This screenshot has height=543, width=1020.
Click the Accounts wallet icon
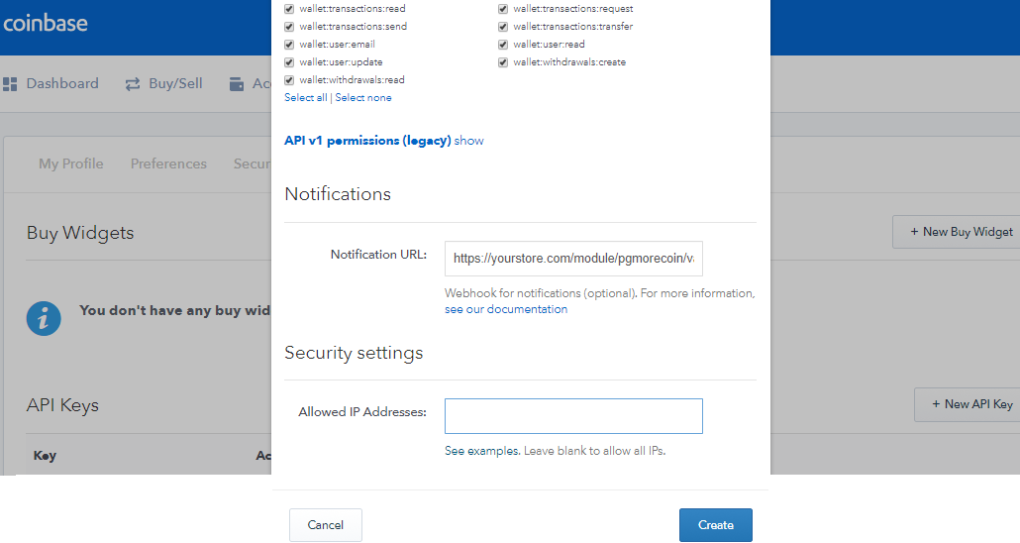(237, 84)
